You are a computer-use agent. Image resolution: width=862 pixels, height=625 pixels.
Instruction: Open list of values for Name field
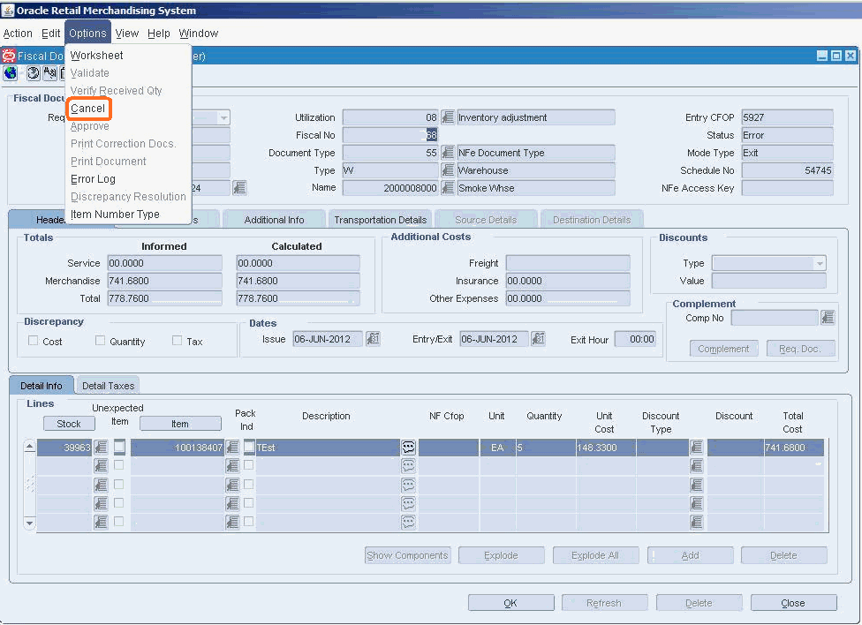coord(448,187)
